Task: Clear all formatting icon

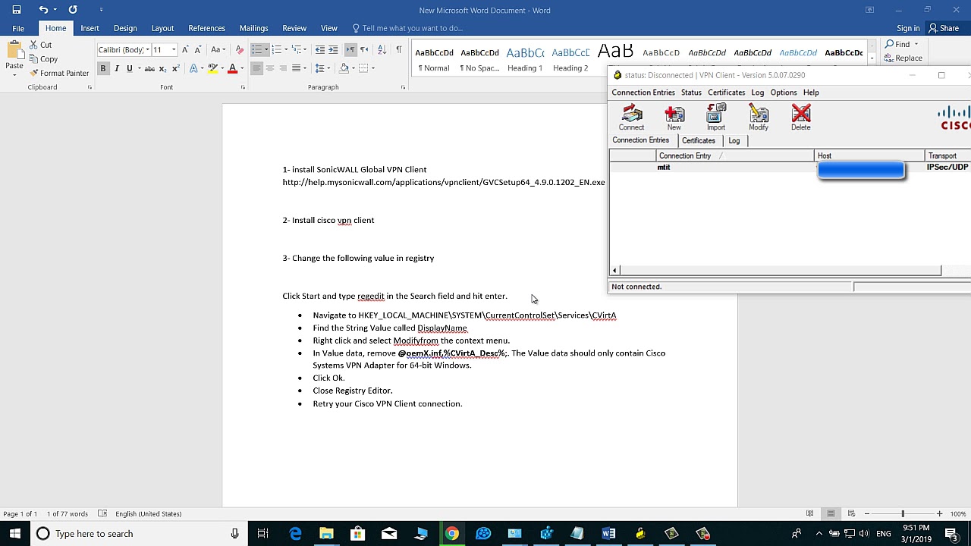Action: (x=240, y=50)
